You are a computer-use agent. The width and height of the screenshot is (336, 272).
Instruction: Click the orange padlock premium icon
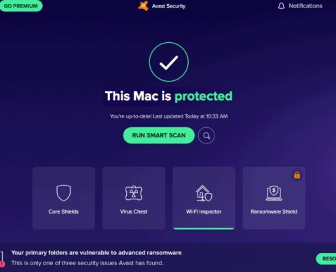pos(297,175)
